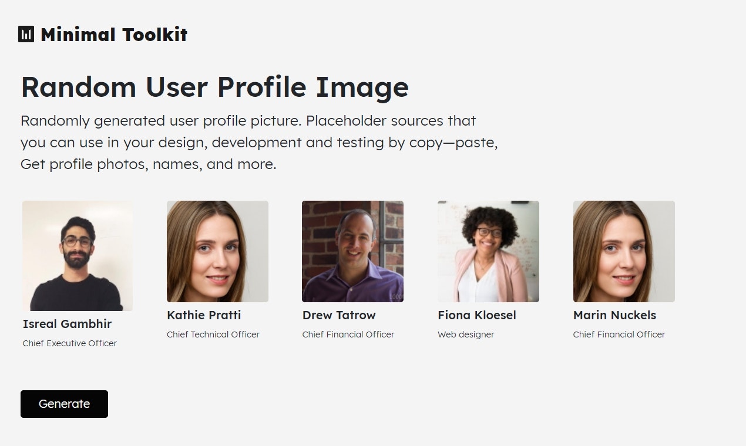This screenshot has height=446, width=746.
Task: Click Marin Nuckels's Chief Financial Officer label
Action: 619,334
